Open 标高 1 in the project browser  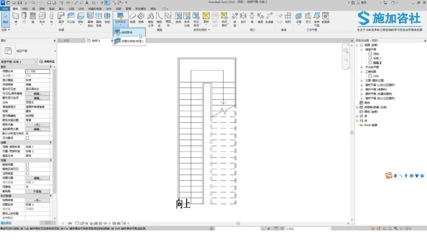(x=377, y=58)
